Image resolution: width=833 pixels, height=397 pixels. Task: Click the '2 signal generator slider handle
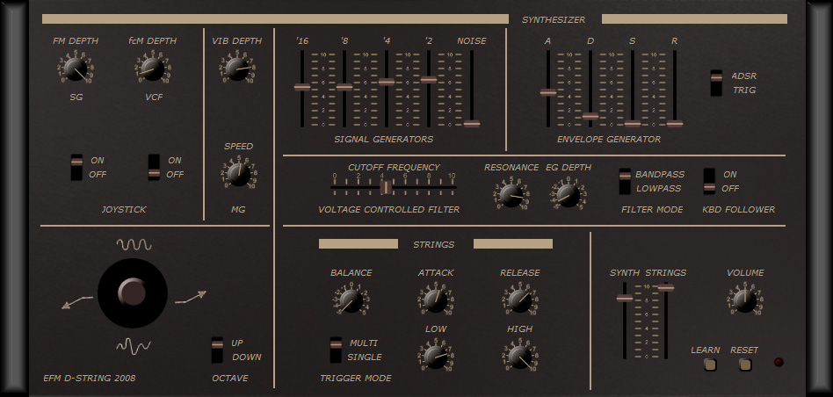[x=429, y=80]
